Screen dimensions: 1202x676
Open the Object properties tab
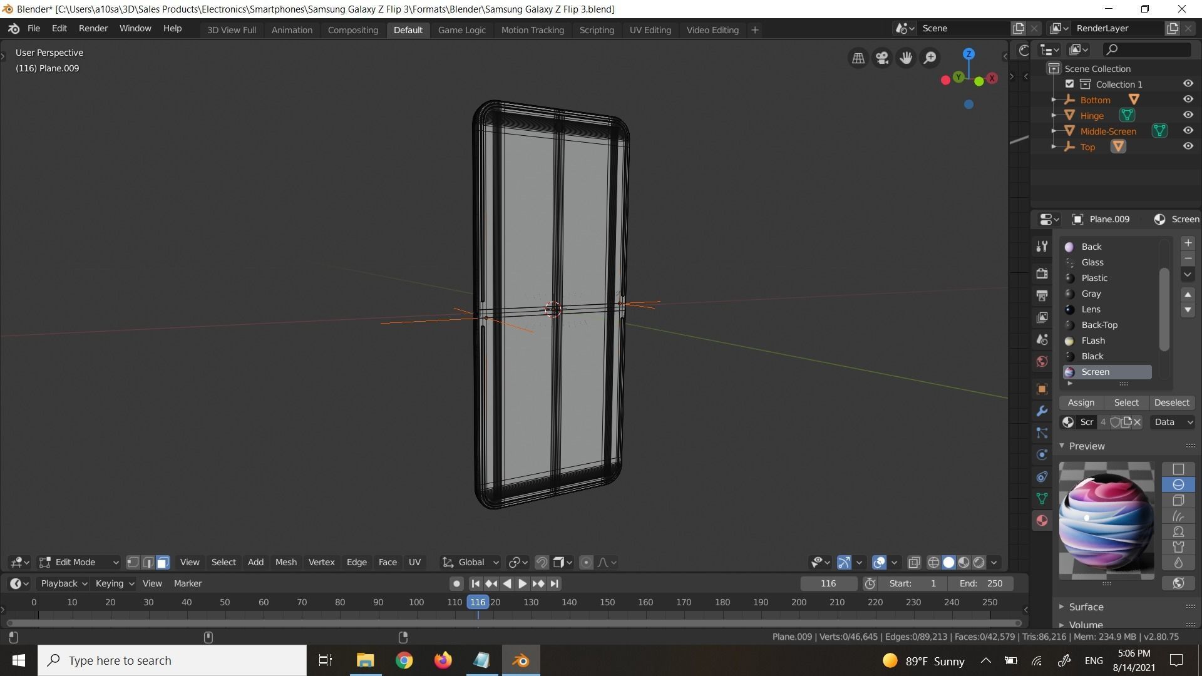[1042, 389]
